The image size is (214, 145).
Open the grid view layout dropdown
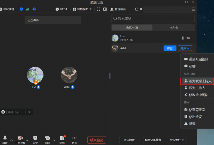coord(82,9)
